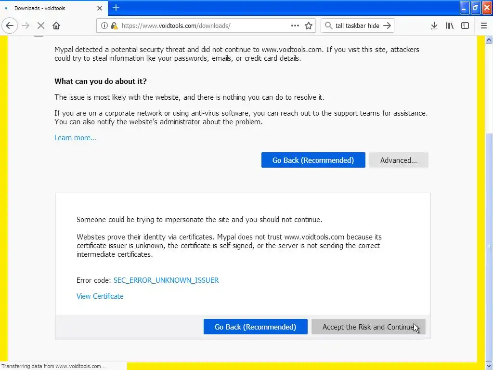Restore down the browser window
The image size is (493, 370).
[x=475, y=8]
